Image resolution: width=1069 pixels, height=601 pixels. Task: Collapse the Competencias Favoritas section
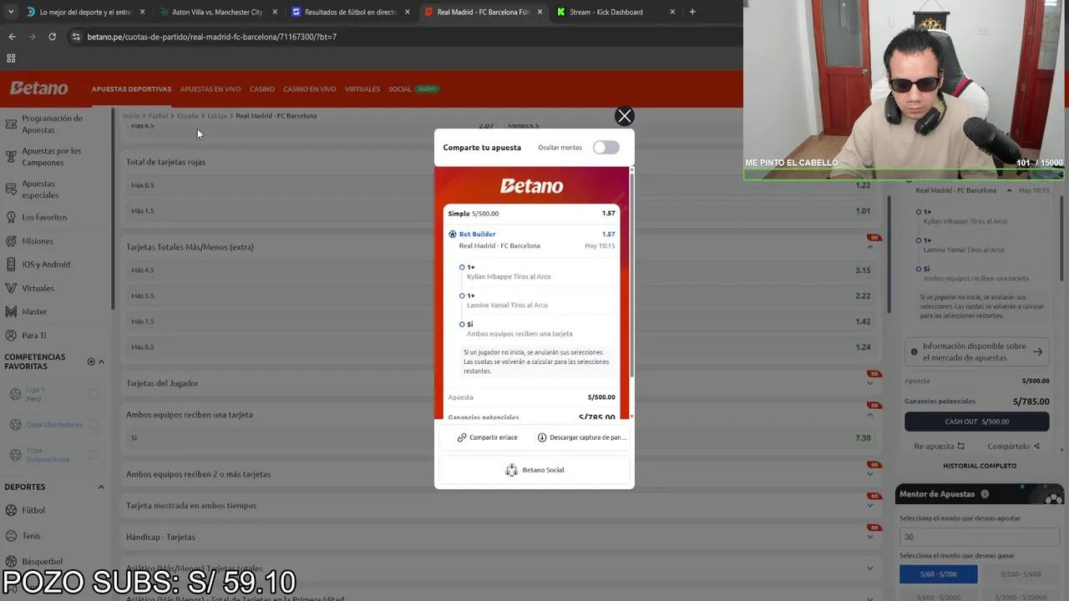(x=101, y=361)
